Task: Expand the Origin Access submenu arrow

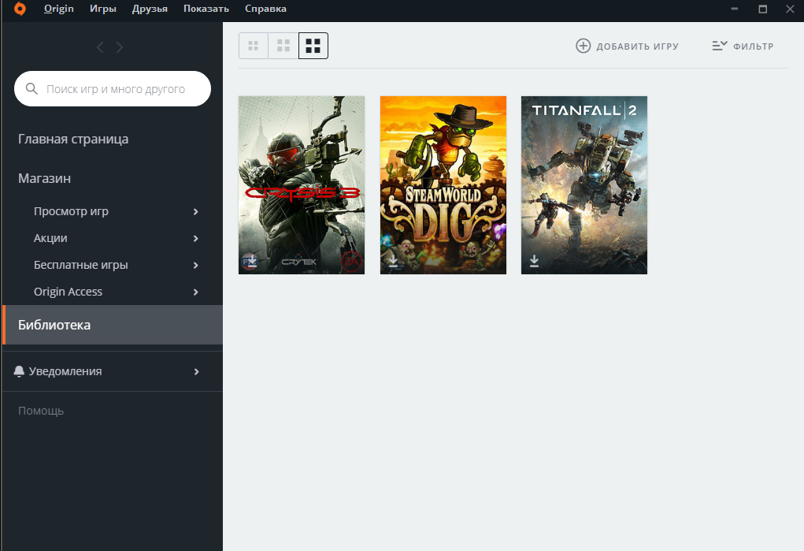Action: coord(196,292)
